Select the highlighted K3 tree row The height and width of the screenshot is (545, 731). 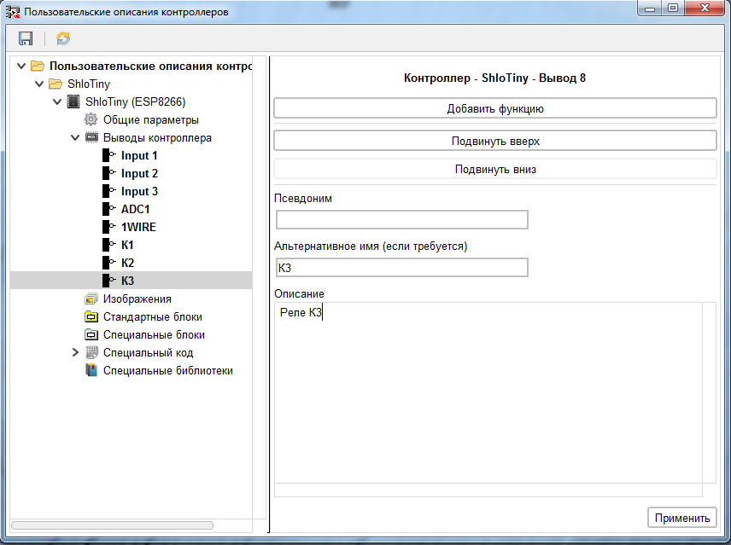pyautogui.click(x=131, y=281)
